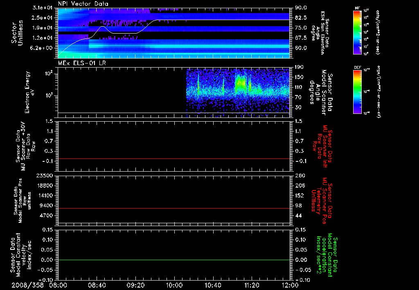Click the '11:20' time tick label
419x290 pixels.
point(252,285)
